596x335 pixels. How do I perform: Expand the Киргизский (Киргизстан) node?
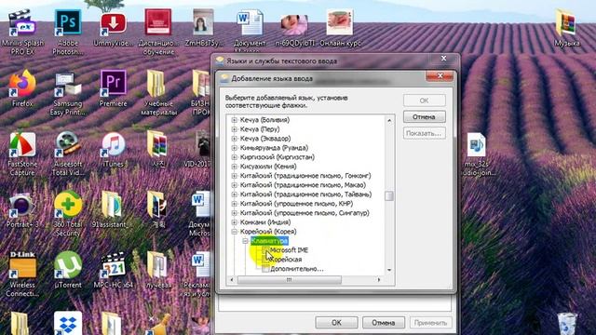pyautogui.click(x=235, y=157)
